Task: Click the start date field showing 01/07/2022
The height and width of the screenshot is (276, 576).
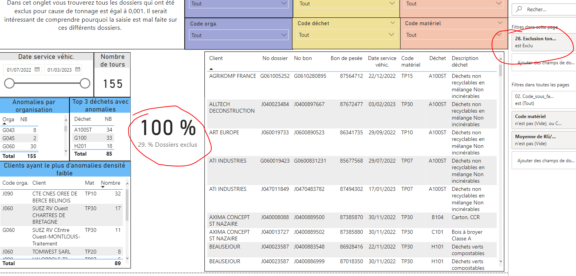Action: click(19, 70)
